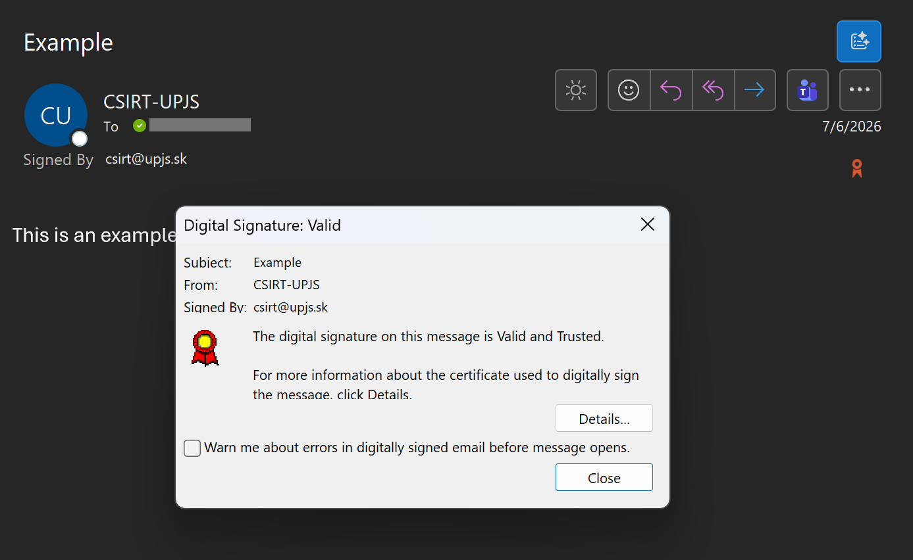The width and height of the screenshot is (913, 560).
Task: Open the Copilot summarize button
Action: coord(859,41)
